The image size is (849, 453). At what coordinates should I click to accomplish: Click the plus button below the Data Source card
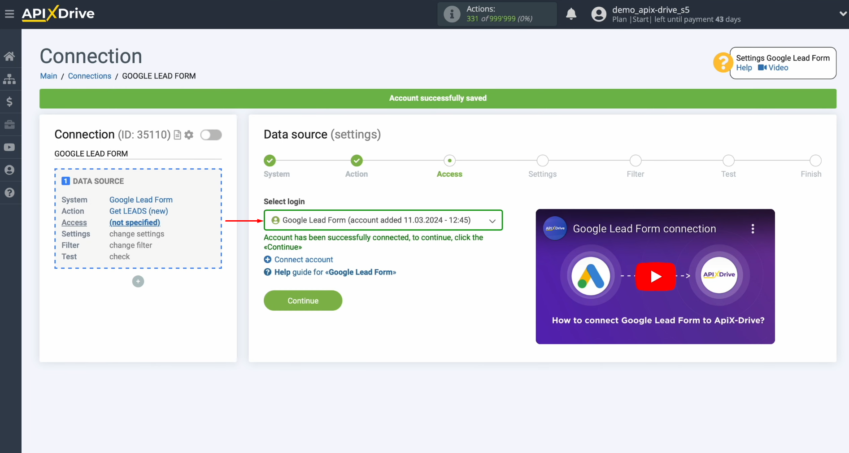click(x=138, y=282)
